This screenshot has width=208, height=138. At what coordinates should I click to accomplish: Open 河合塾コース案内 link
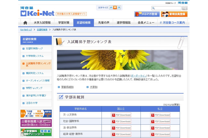(x=172, y=23)
